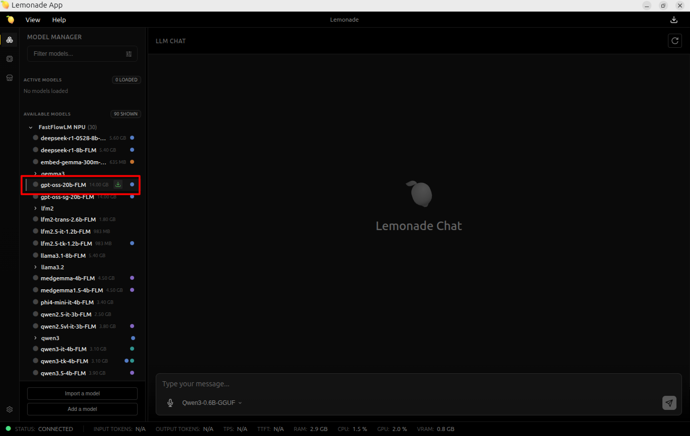The height and width of the screenshot is (436, 690).
Task: Reset chat with the refresh icon
Action: (x=675, y=41)
